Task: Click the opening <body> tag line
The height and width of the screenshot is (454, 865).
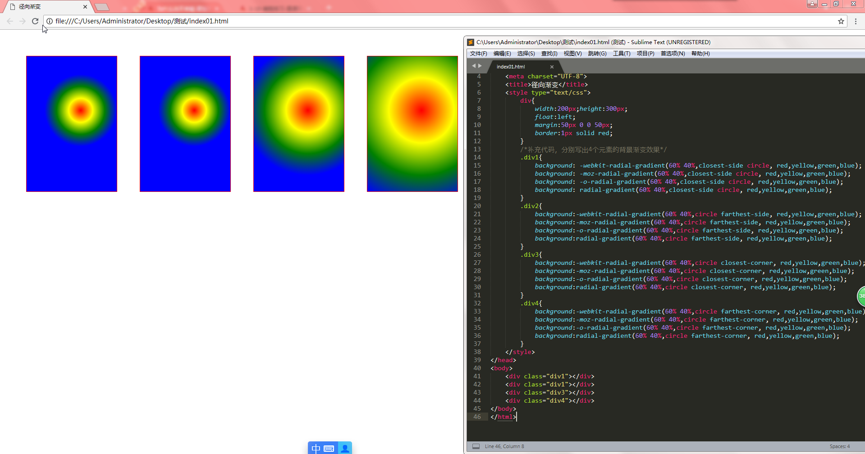Action: pyautogui.click(x=501, y=368)
